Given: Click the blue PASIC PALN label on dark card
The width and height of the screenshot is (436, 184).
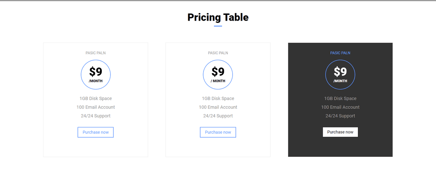Looking at the screenshot, I should [x=340, y=53].
